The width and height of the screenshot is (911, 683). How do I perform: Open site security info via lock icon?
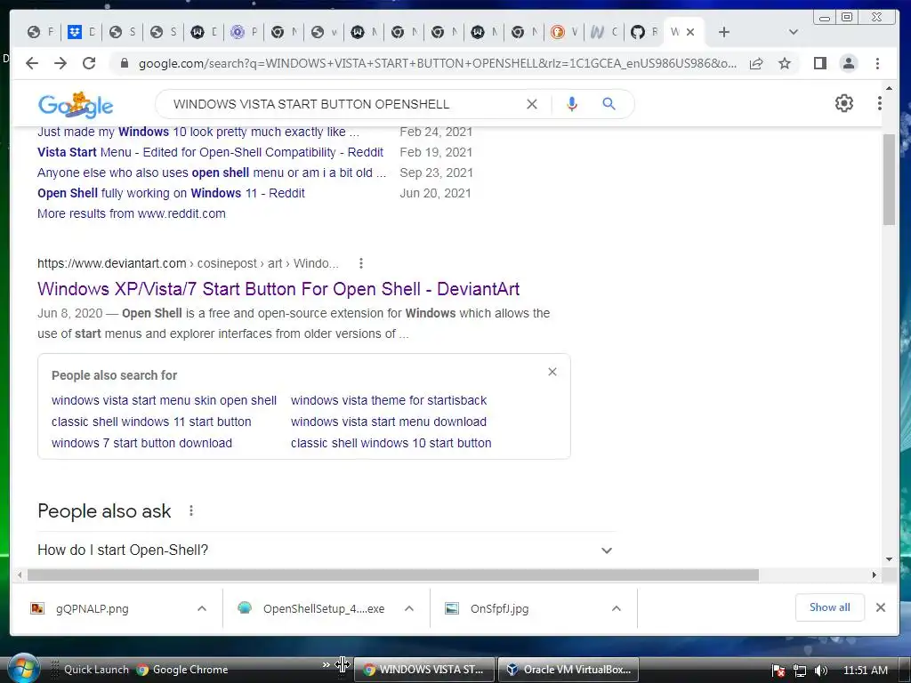(x=124, y=63)
